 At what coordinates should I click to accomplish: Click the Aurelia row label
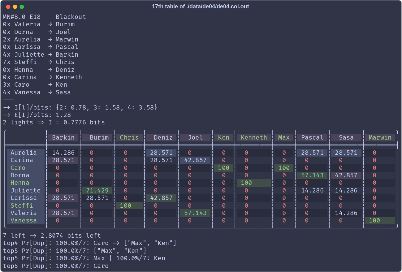point(26,153)
